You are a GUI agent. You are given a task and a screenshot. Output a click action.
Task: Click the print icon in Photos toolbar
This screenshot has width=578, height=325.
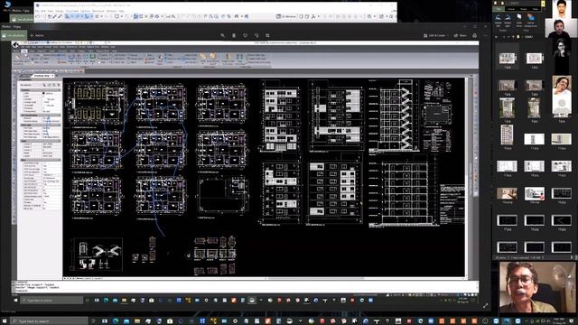(475, 35)
